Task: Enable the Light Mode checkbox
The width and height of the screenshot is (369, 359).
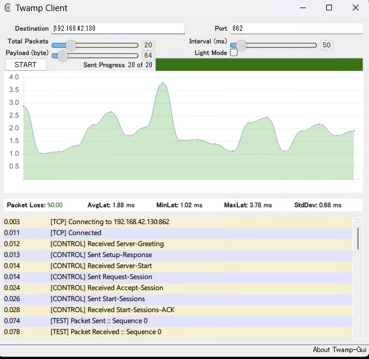Action: [x=233, y=53]
